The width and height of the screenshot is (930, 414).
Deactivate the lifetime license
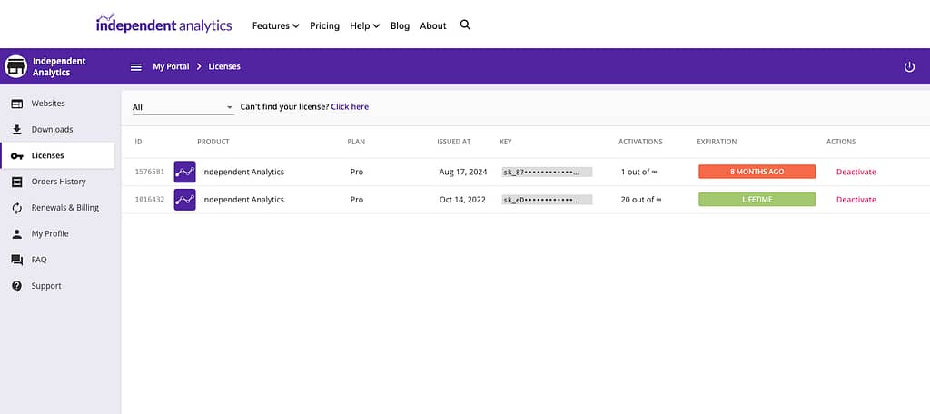tap(856, 200)
